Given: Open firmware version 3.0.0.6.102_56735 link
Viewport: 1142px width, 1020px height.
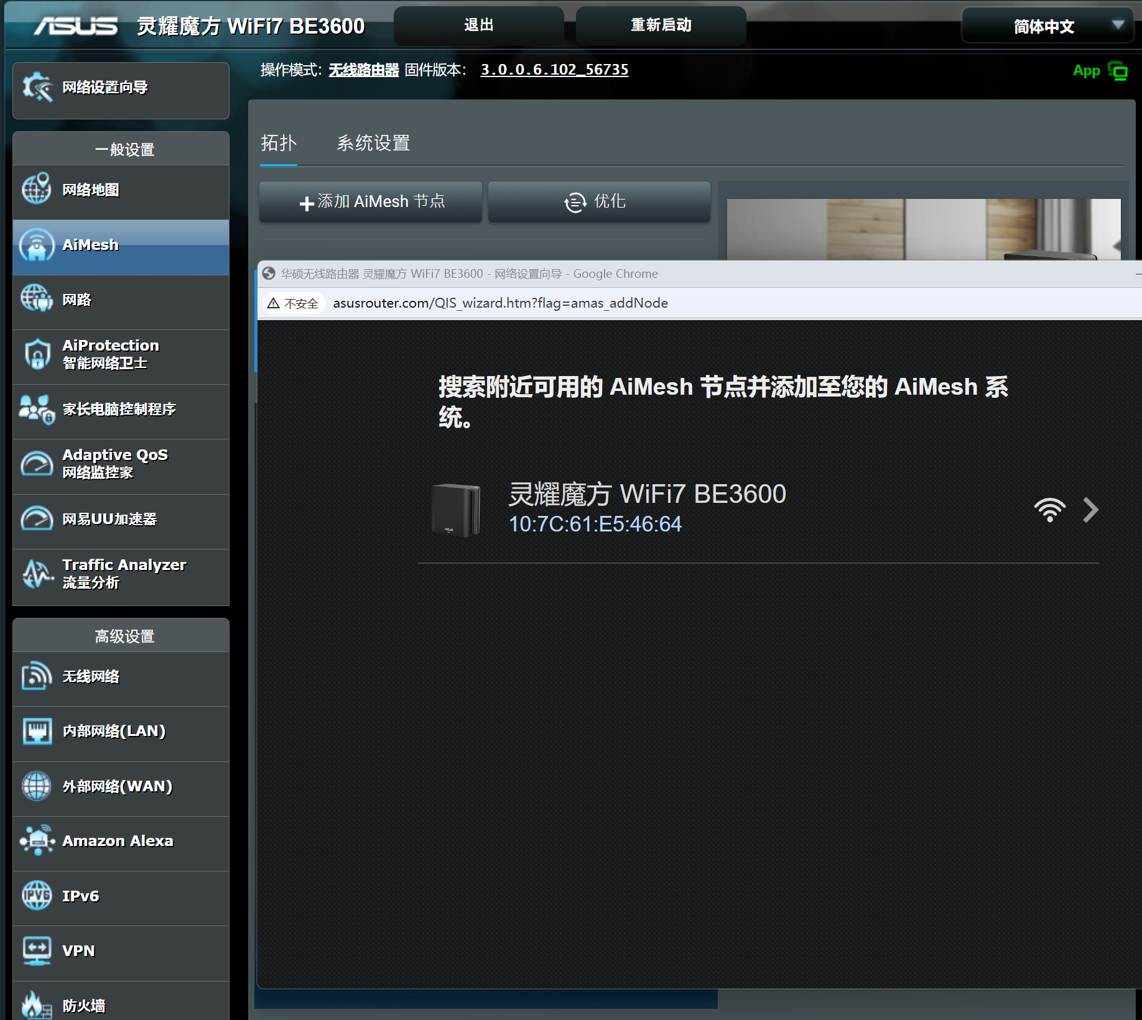Looking at the screenshot, I should [x=554, y=70].
